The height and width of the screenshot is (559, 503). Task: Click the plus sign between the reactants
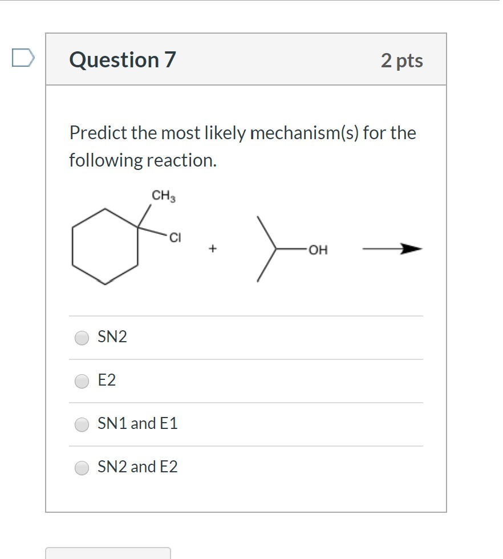(213, 248)
